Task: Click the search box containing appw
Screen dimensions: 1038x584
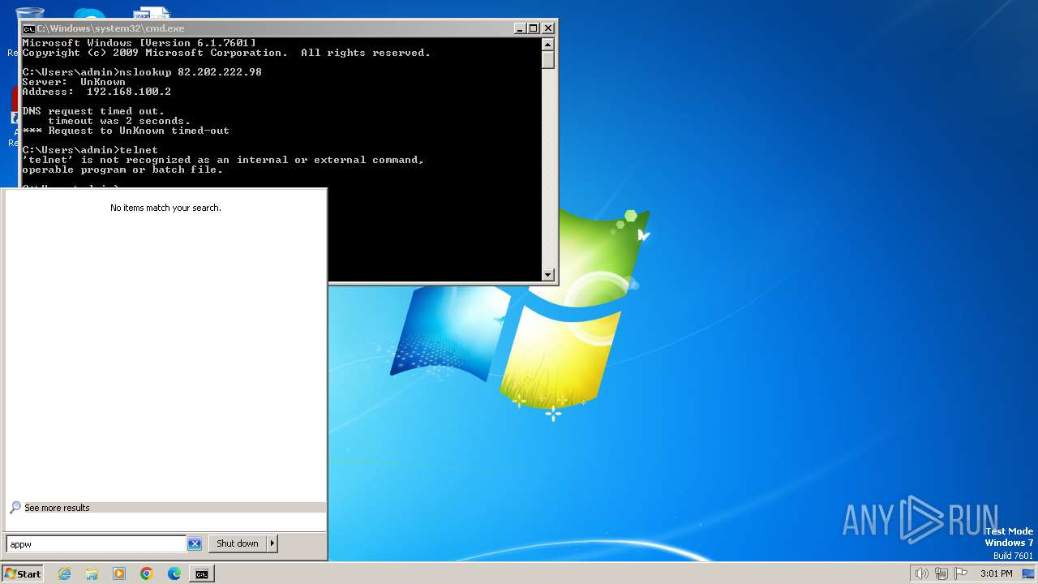Action: pyautogui.click(x=97, y=544)
